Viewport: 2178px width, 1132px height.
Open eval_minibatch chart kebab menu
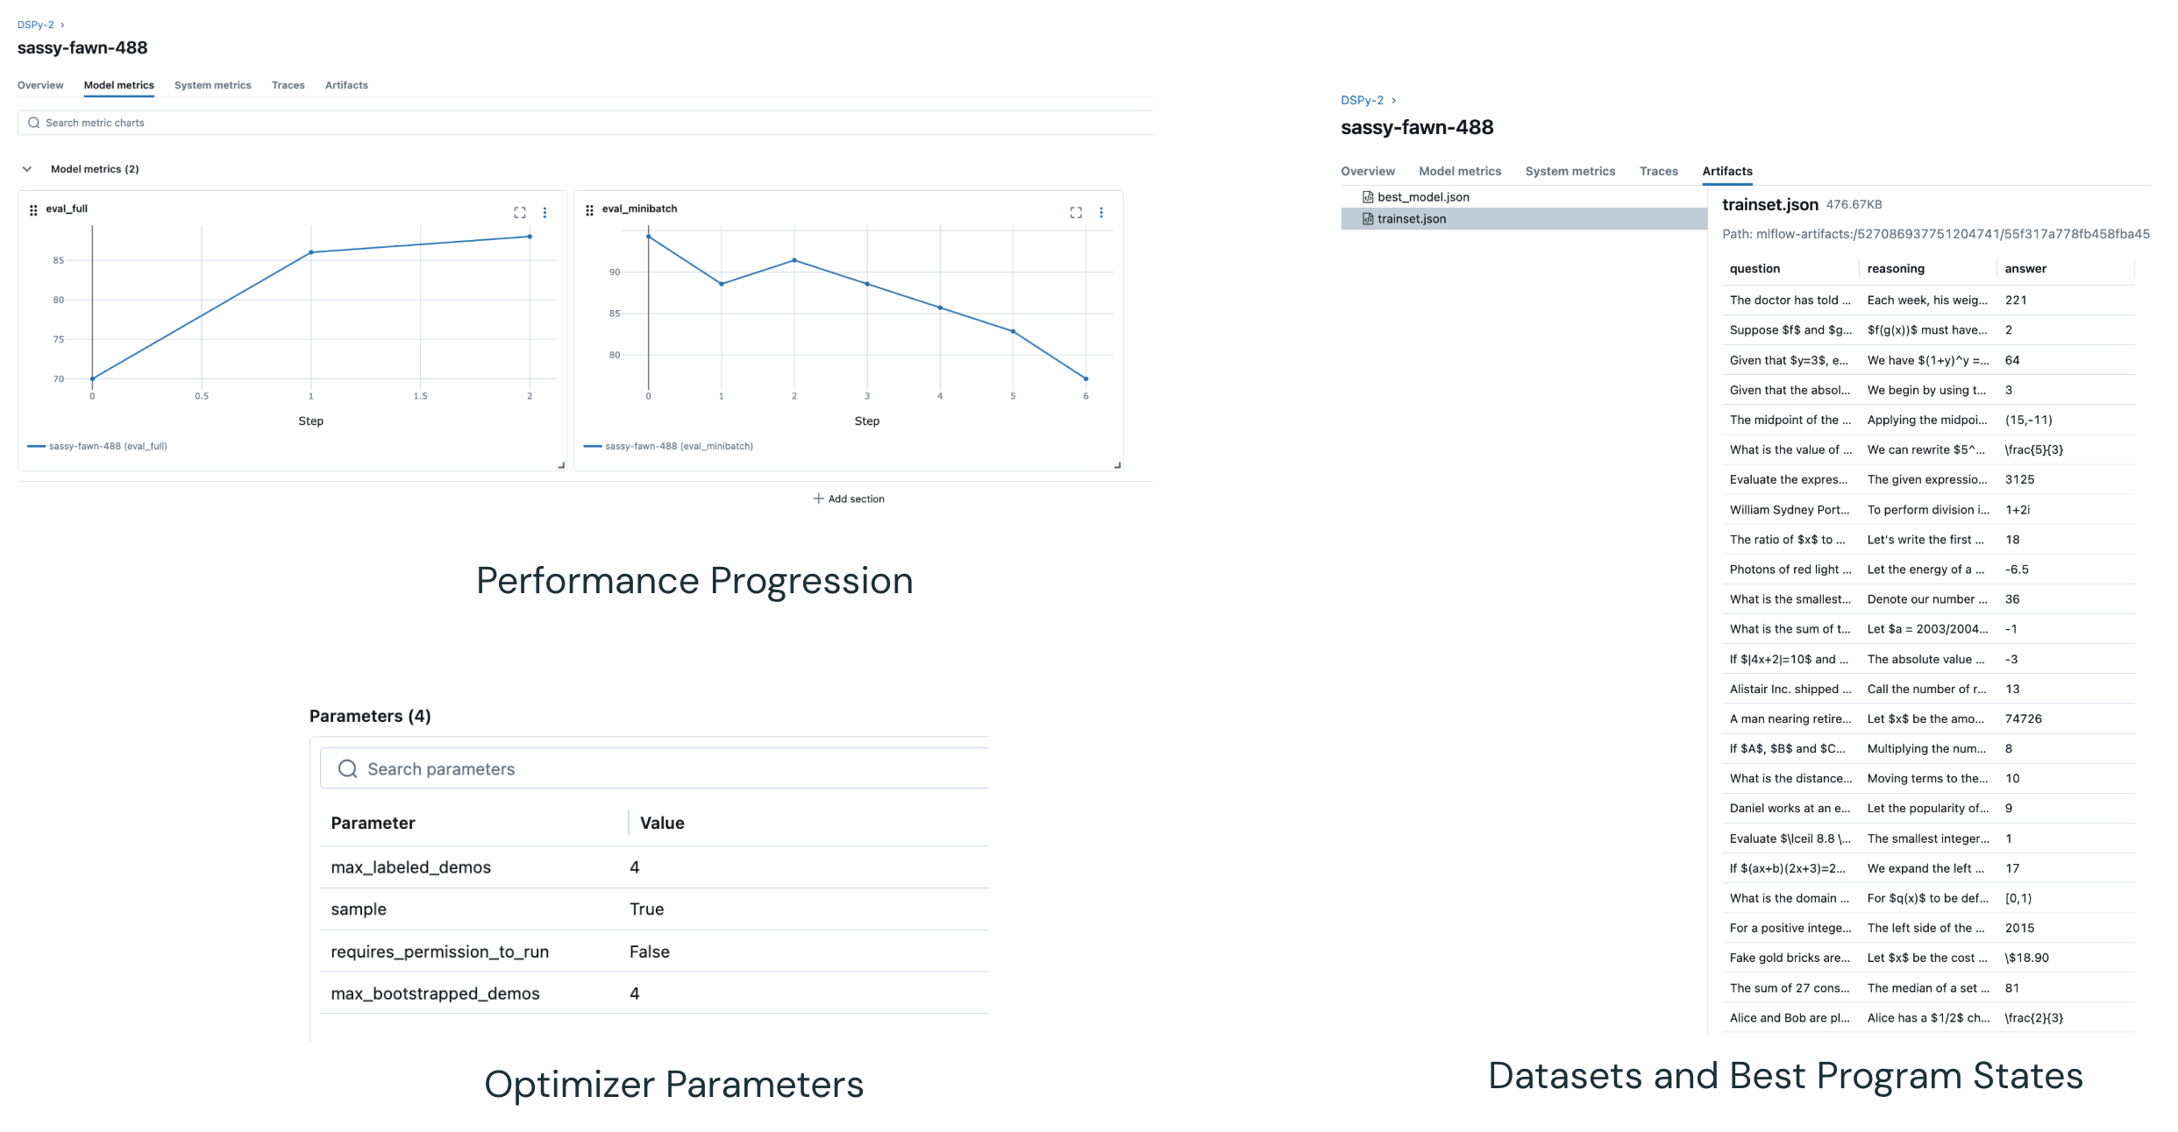pos(1101,212)
